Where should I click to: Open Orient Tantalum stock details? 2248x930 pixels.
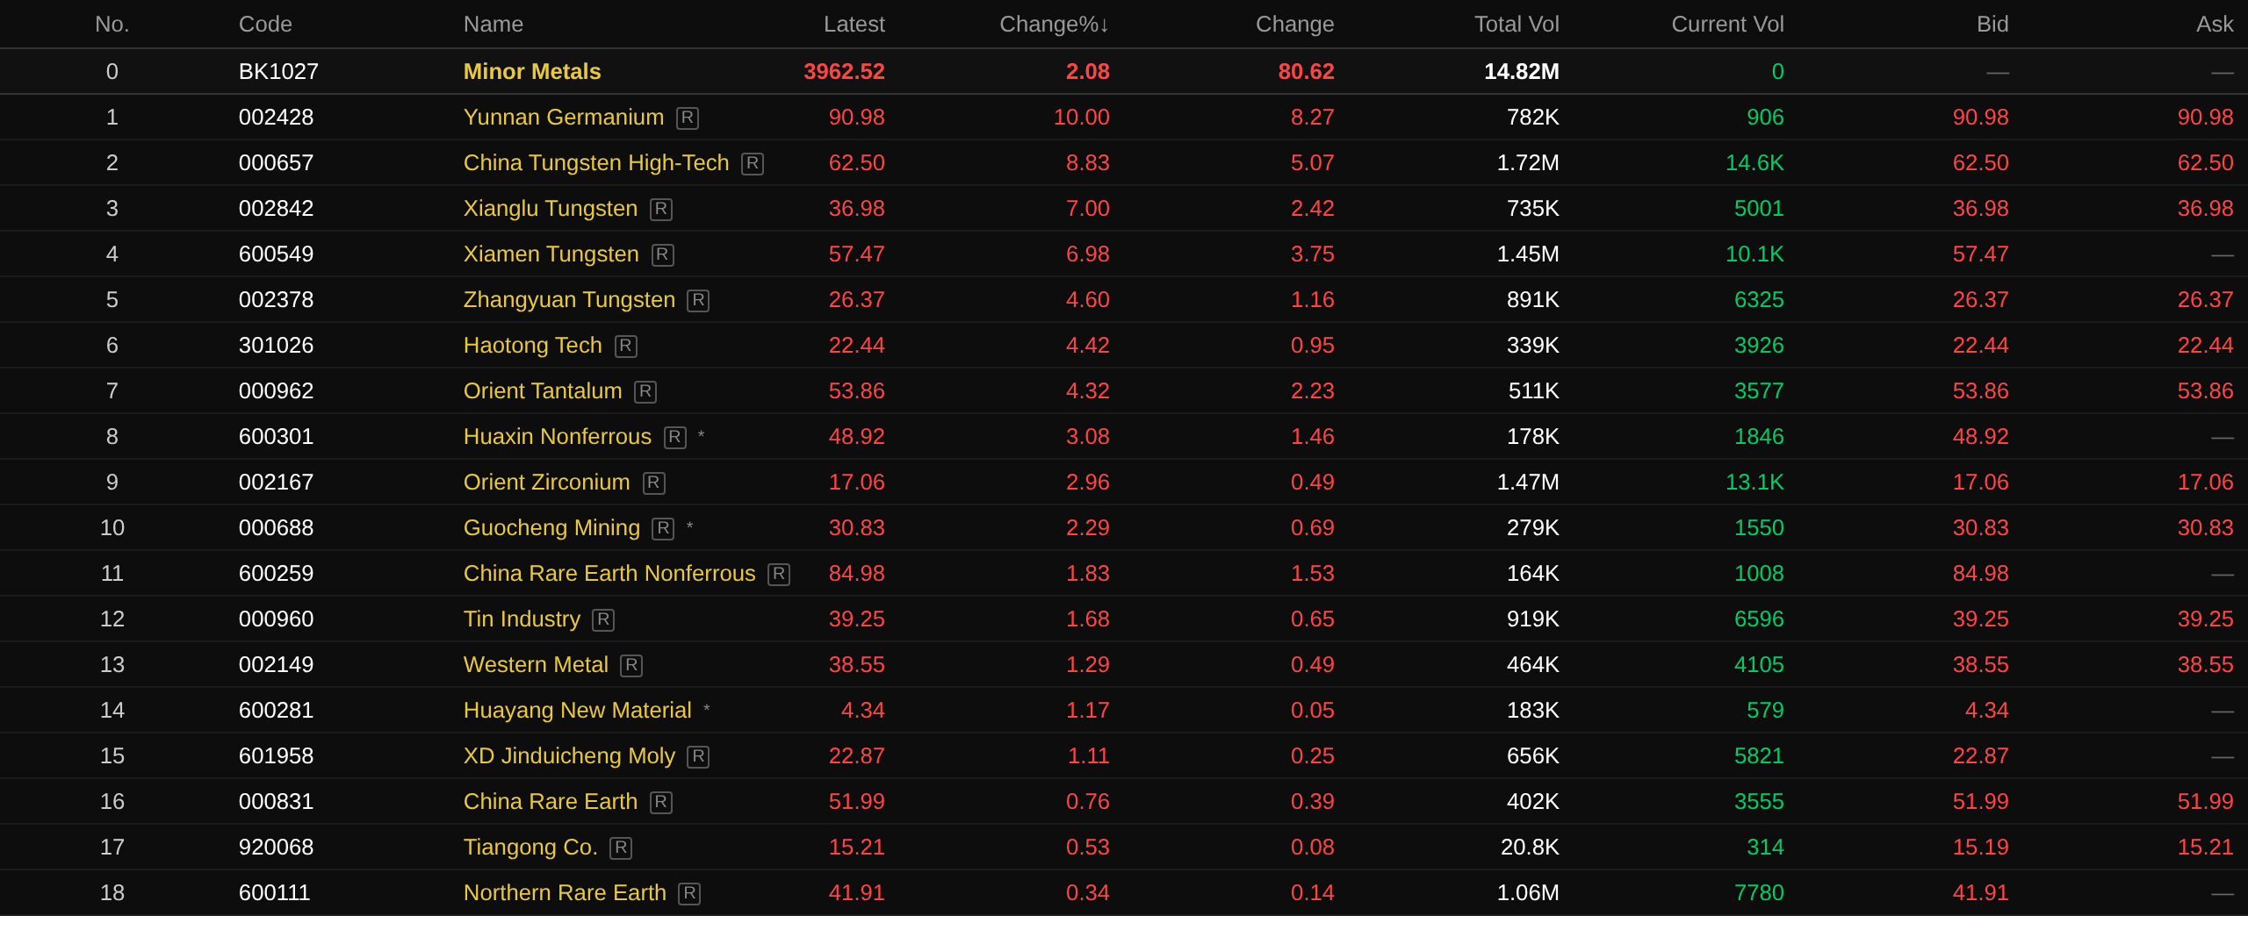(x=543, y=390)
